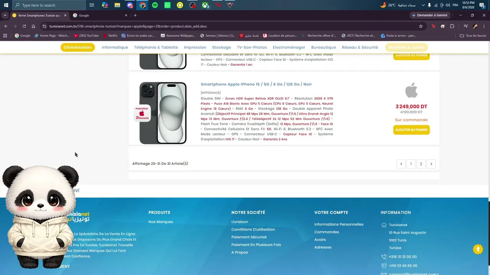Go back to the previous page

click(6, 26)
